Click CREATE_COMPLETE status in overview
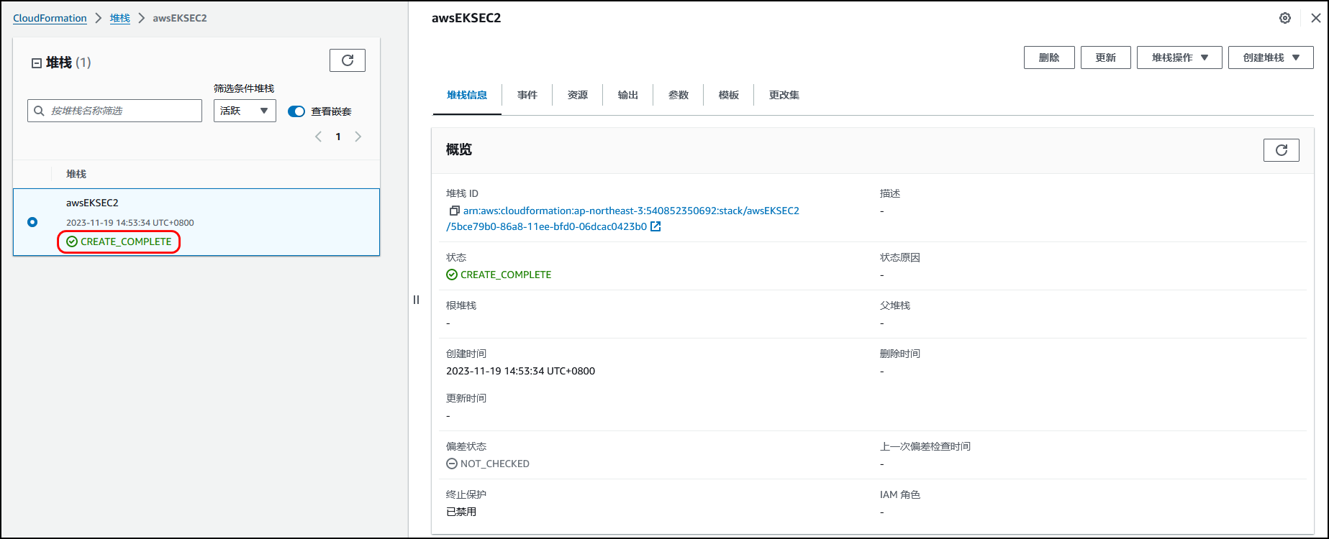Screen dimensions: 1329x539 [499, 275]
